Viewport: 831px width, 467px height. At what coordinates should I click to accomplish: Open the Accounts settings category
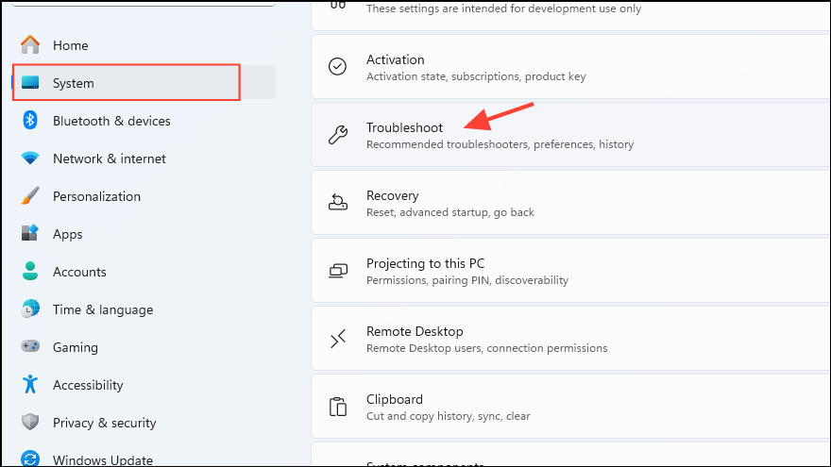(x=79, y=272)
